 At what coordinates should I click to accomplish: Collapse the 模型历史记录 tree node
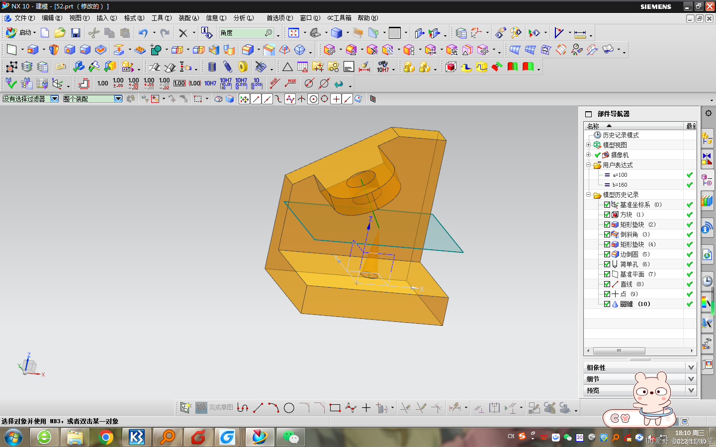(x=588, y=195)
